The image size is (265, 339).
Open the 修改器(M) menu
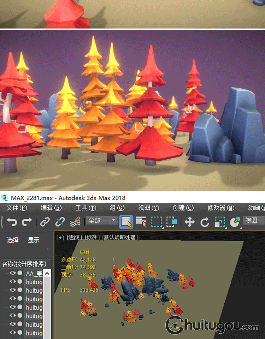pos(220,208)
